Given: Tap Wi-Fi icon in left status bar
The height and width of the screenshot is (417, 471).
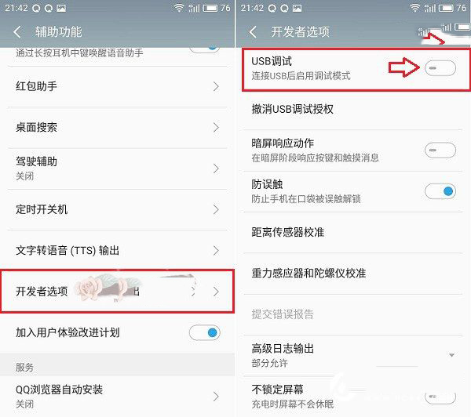Looking at the screenshot, I should tap(179, 8).
